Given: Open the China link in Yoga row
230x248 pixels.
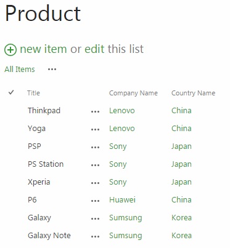Looking at the screenshot, I should 181,129.
